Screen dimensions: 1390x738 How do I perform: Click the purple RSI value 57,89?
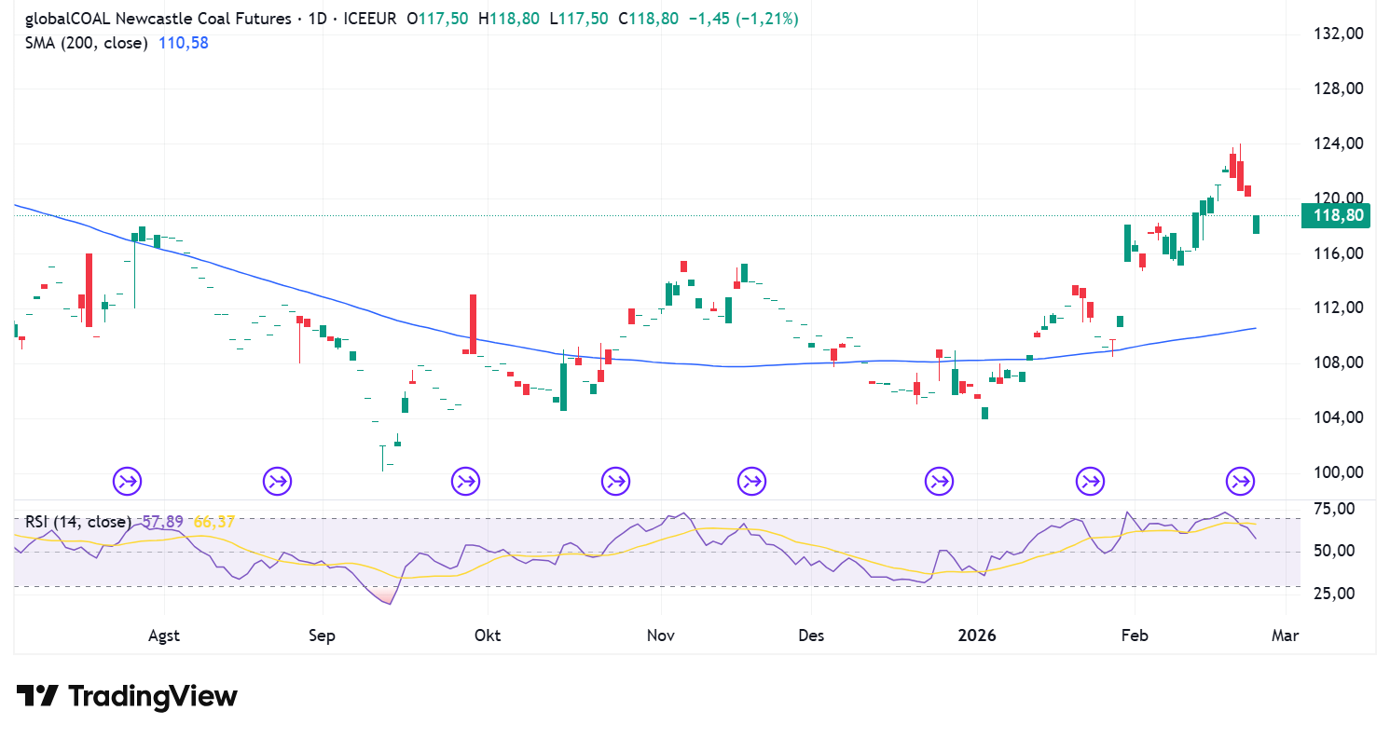tap(161, 523)
